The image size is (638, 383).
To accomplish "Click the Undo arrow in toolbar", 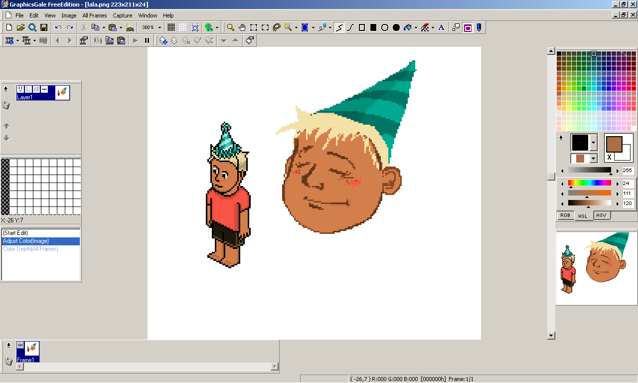I will [x=58, y=27].
